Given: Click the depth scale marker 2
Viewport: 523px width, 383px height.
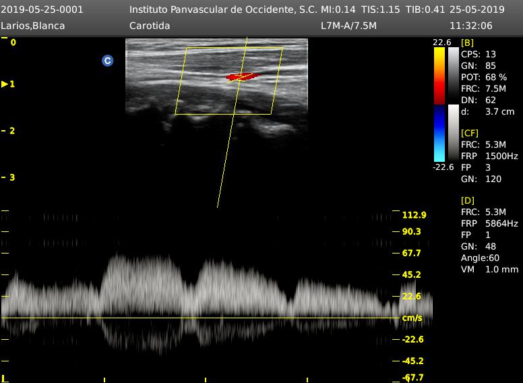Looking at the screenshot, I should coord(12,131).
